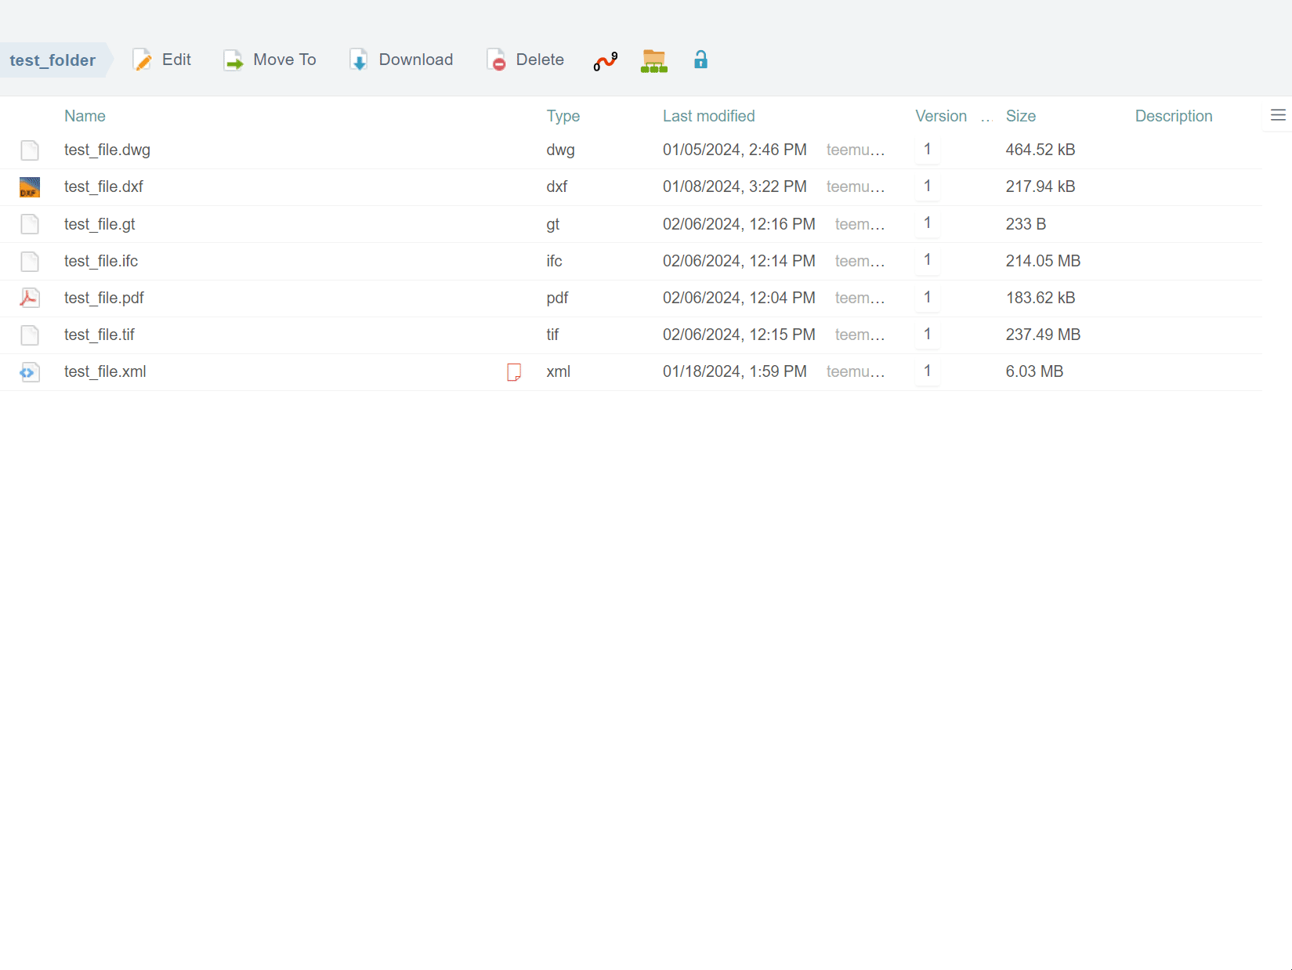The width and height of the screenshot is (1292, 970).
Task: Click the Move To arrow icon
Action: (x=233, y=60)
